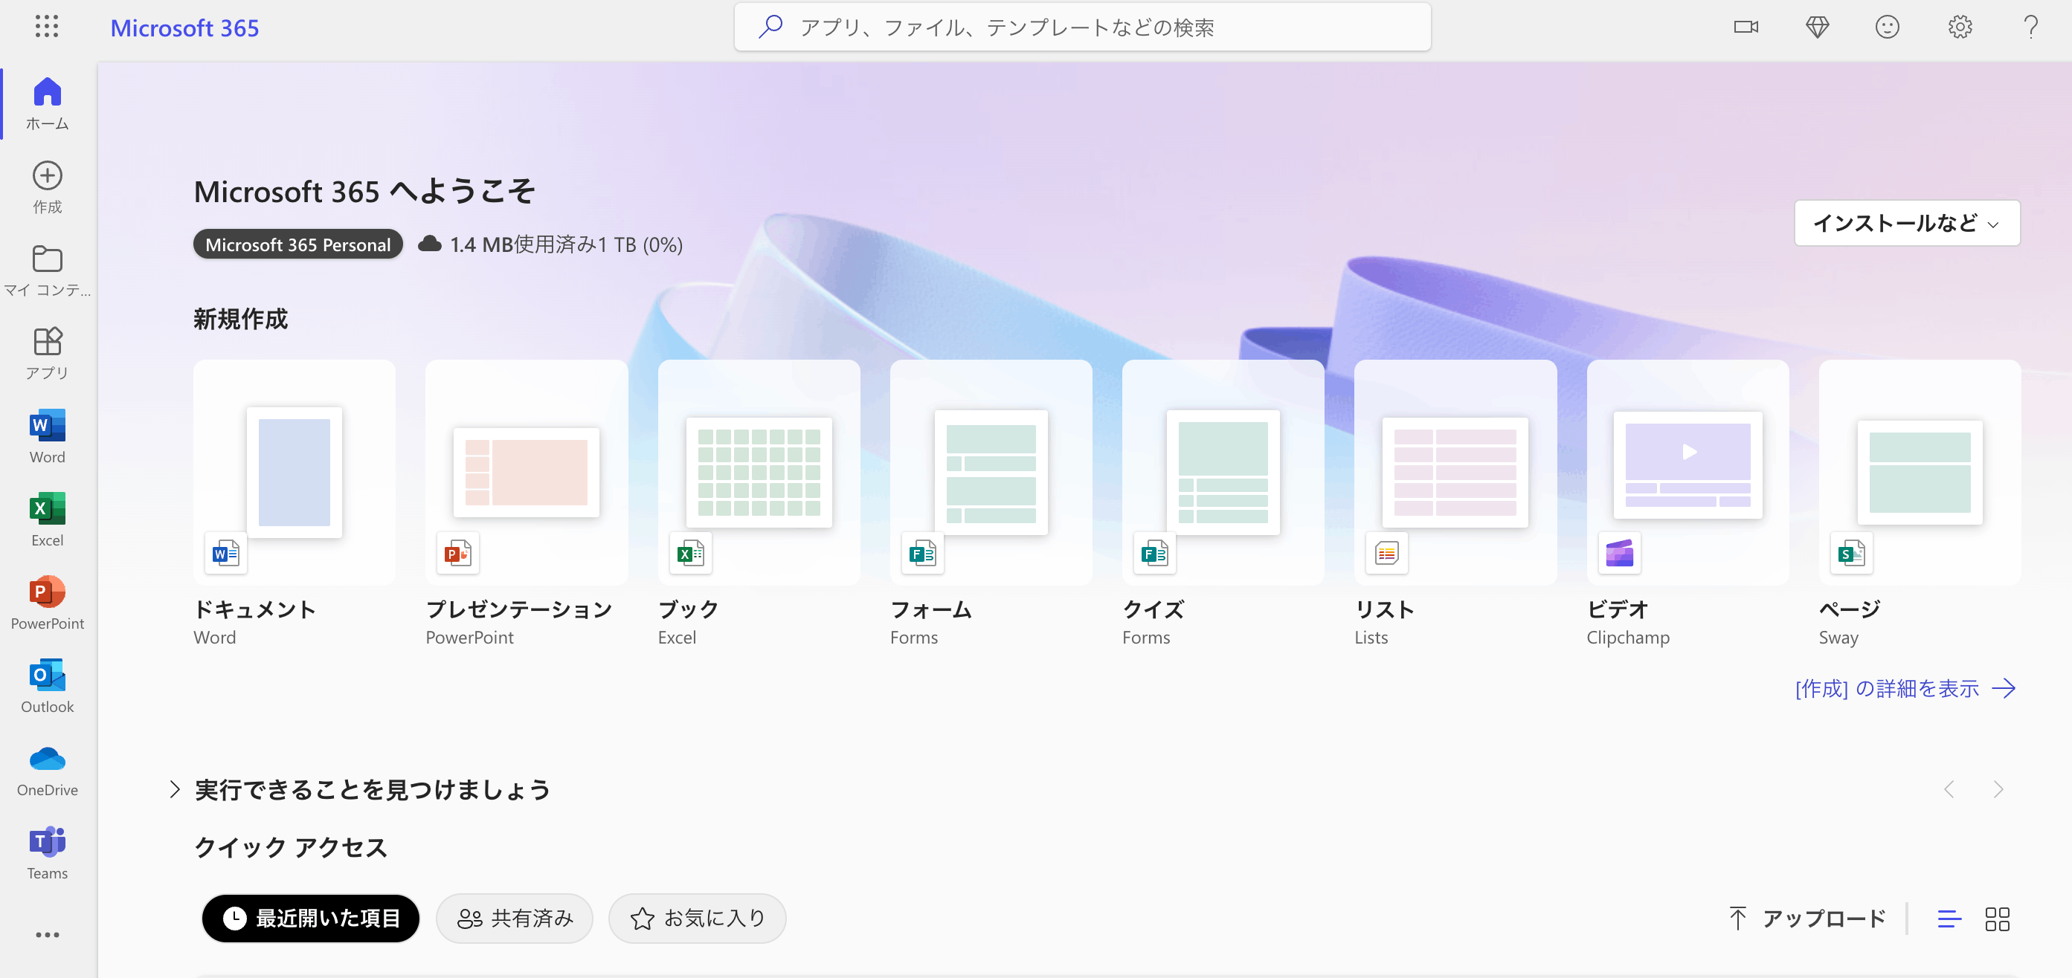The width and height of the screenshot is (2072, 978).
Task: Expand the インストールなど dropdown
Action: [1906, 223]
